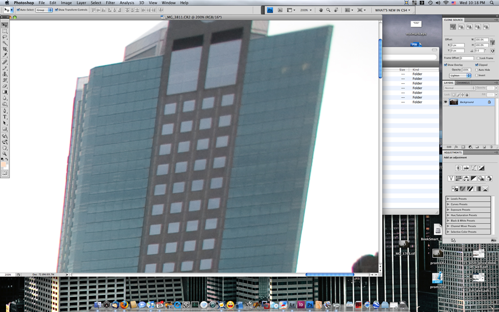Open the Analysis menu

(127, 3)
